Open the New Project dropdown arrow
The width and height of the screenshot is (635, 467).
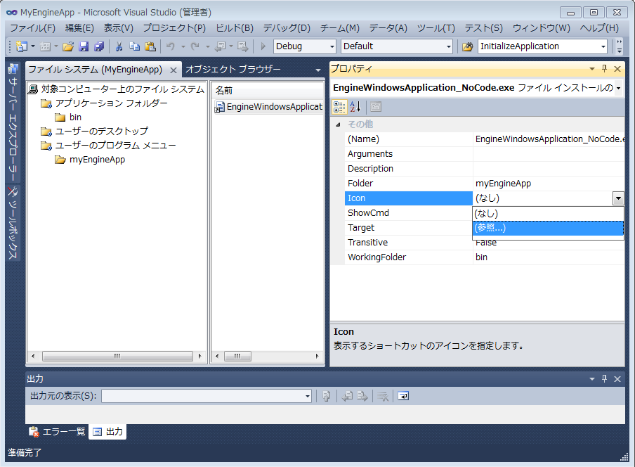[x=33, y=46]
